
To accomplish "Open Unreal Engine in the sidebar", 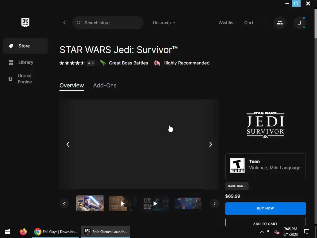I will point(25,79).
